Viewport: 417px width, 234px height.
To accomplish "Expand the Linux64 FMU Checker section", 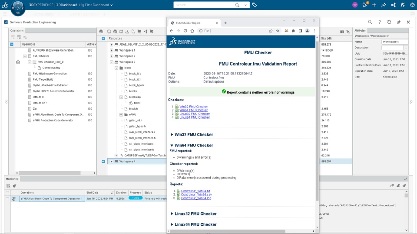I will pyautogui.click(x=172, y=224).
